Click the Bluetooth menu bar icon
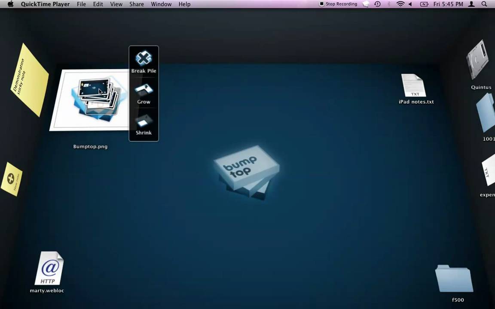This screenshot has height=309, width=495. tap(389, 4)
